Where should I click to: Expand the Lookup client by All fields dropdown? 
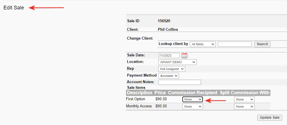coord(203,44)
